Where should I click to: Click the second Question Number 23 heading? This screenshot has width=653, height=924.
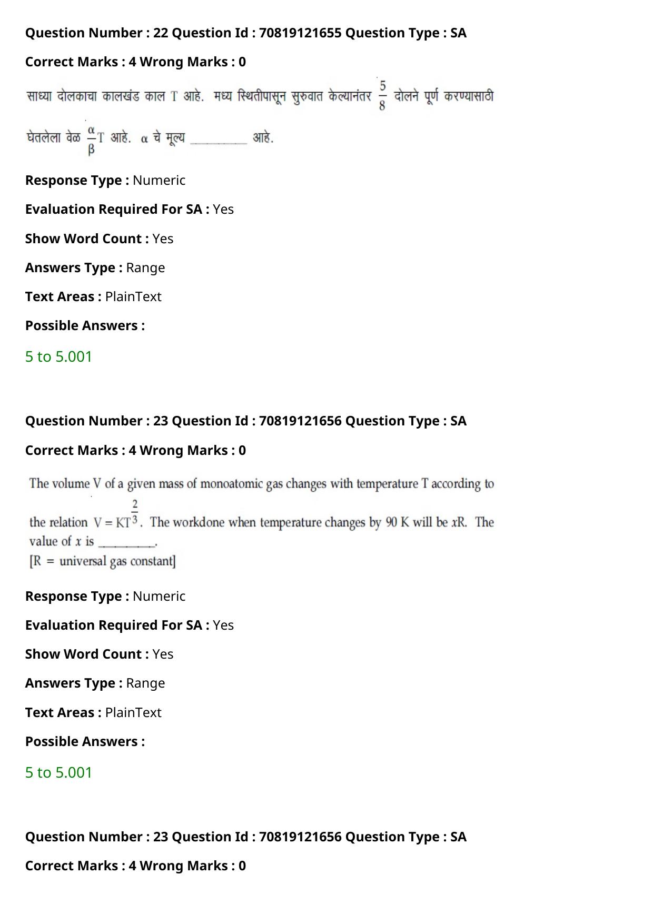pos(246,837)
